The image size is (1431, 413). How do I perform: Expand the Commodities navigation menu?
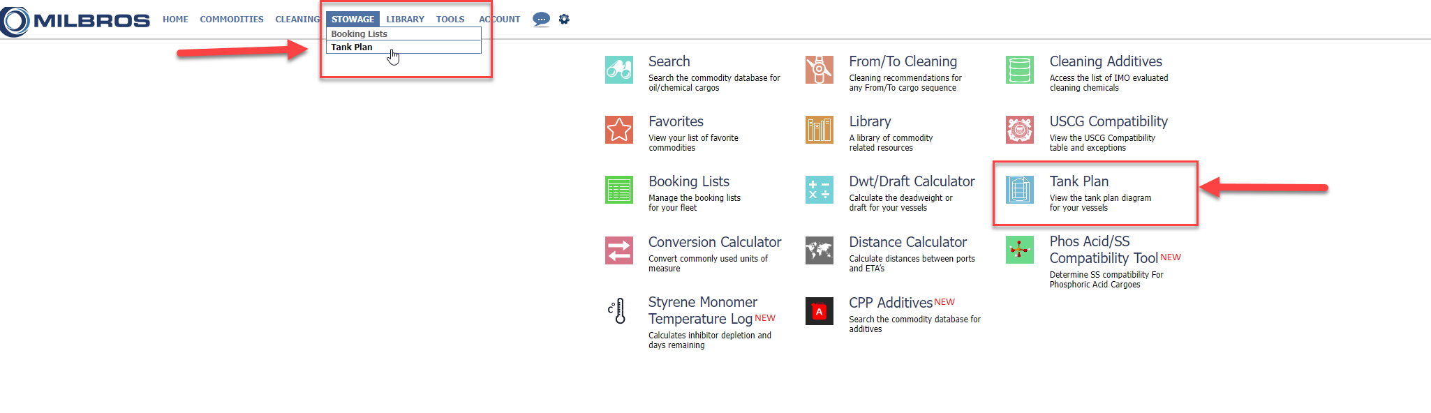point(232,20)
